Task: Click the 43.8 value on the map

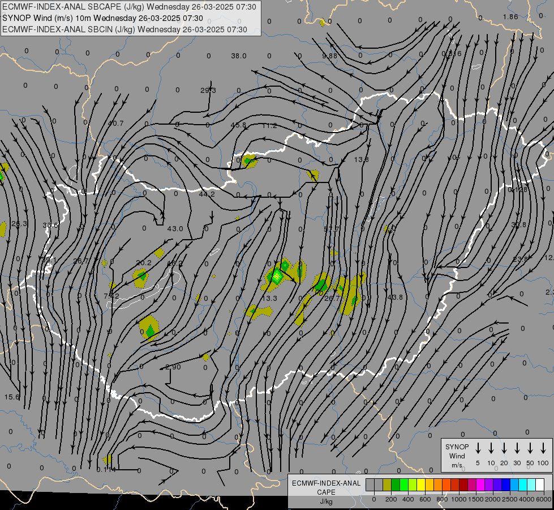Action: coord(395,297)
